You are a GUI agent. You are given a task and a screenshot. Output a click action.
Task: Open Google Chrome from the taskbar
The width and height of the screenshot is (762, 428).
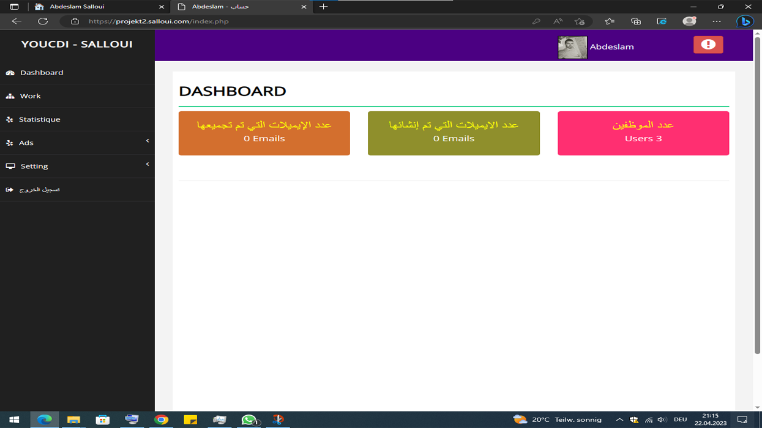click(161, 419)
